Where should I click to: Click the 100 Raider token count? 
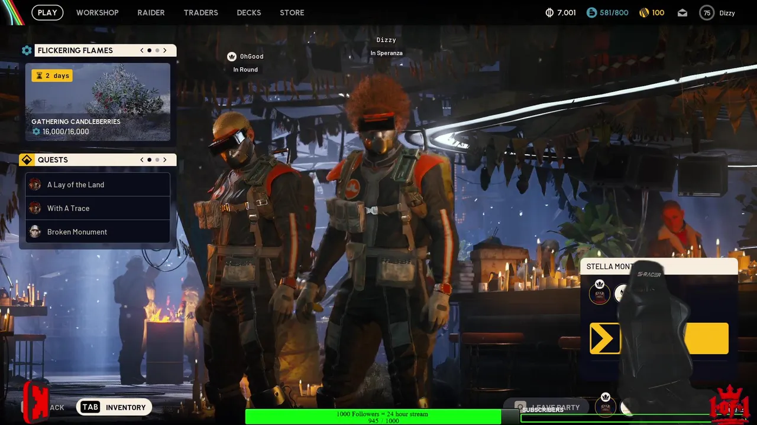pos(658,12)
